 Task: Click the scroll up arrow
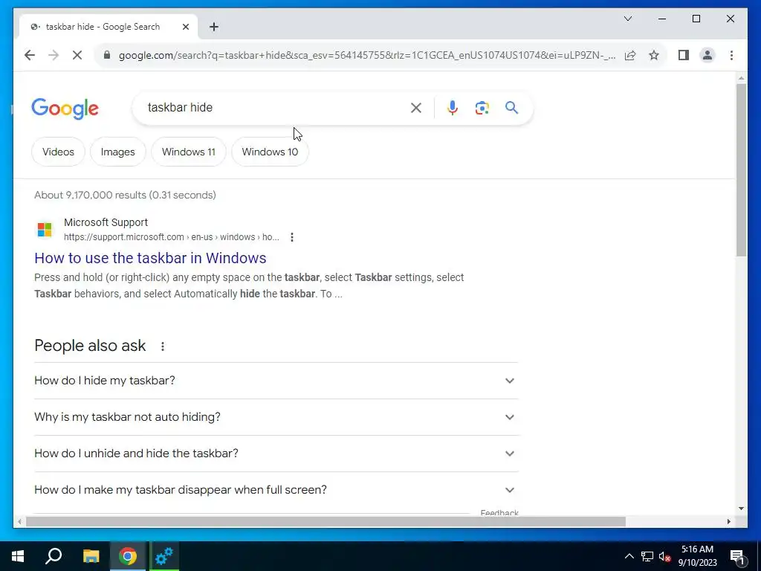point(741,78)
